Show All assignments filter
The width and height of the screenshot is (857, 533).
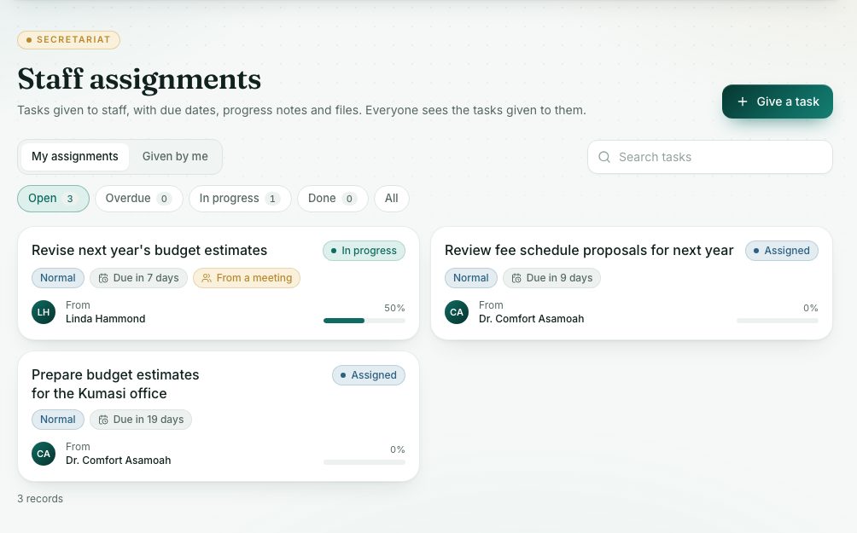(x=391, y=198)
